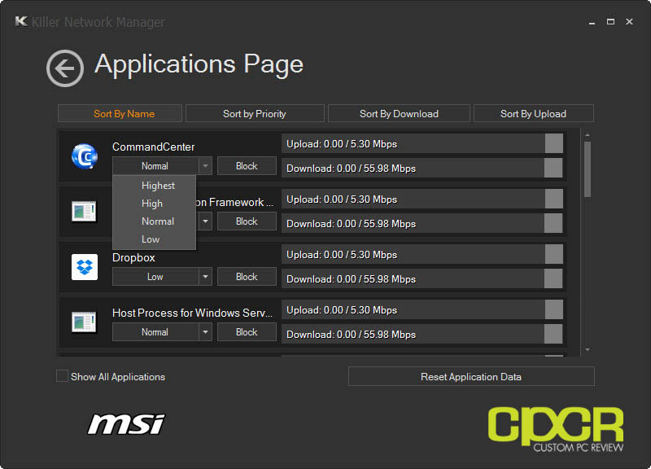The image size is (651, 469).
Task: Click the "Host Process for Windows Serv..." name
Action: [193, 313]
